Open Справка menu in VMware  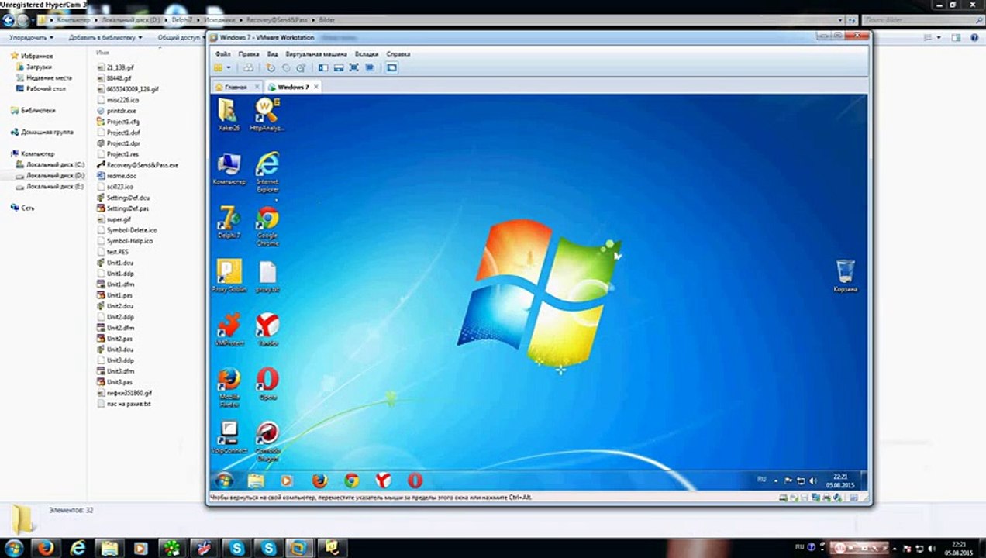(x=398, y=54)
